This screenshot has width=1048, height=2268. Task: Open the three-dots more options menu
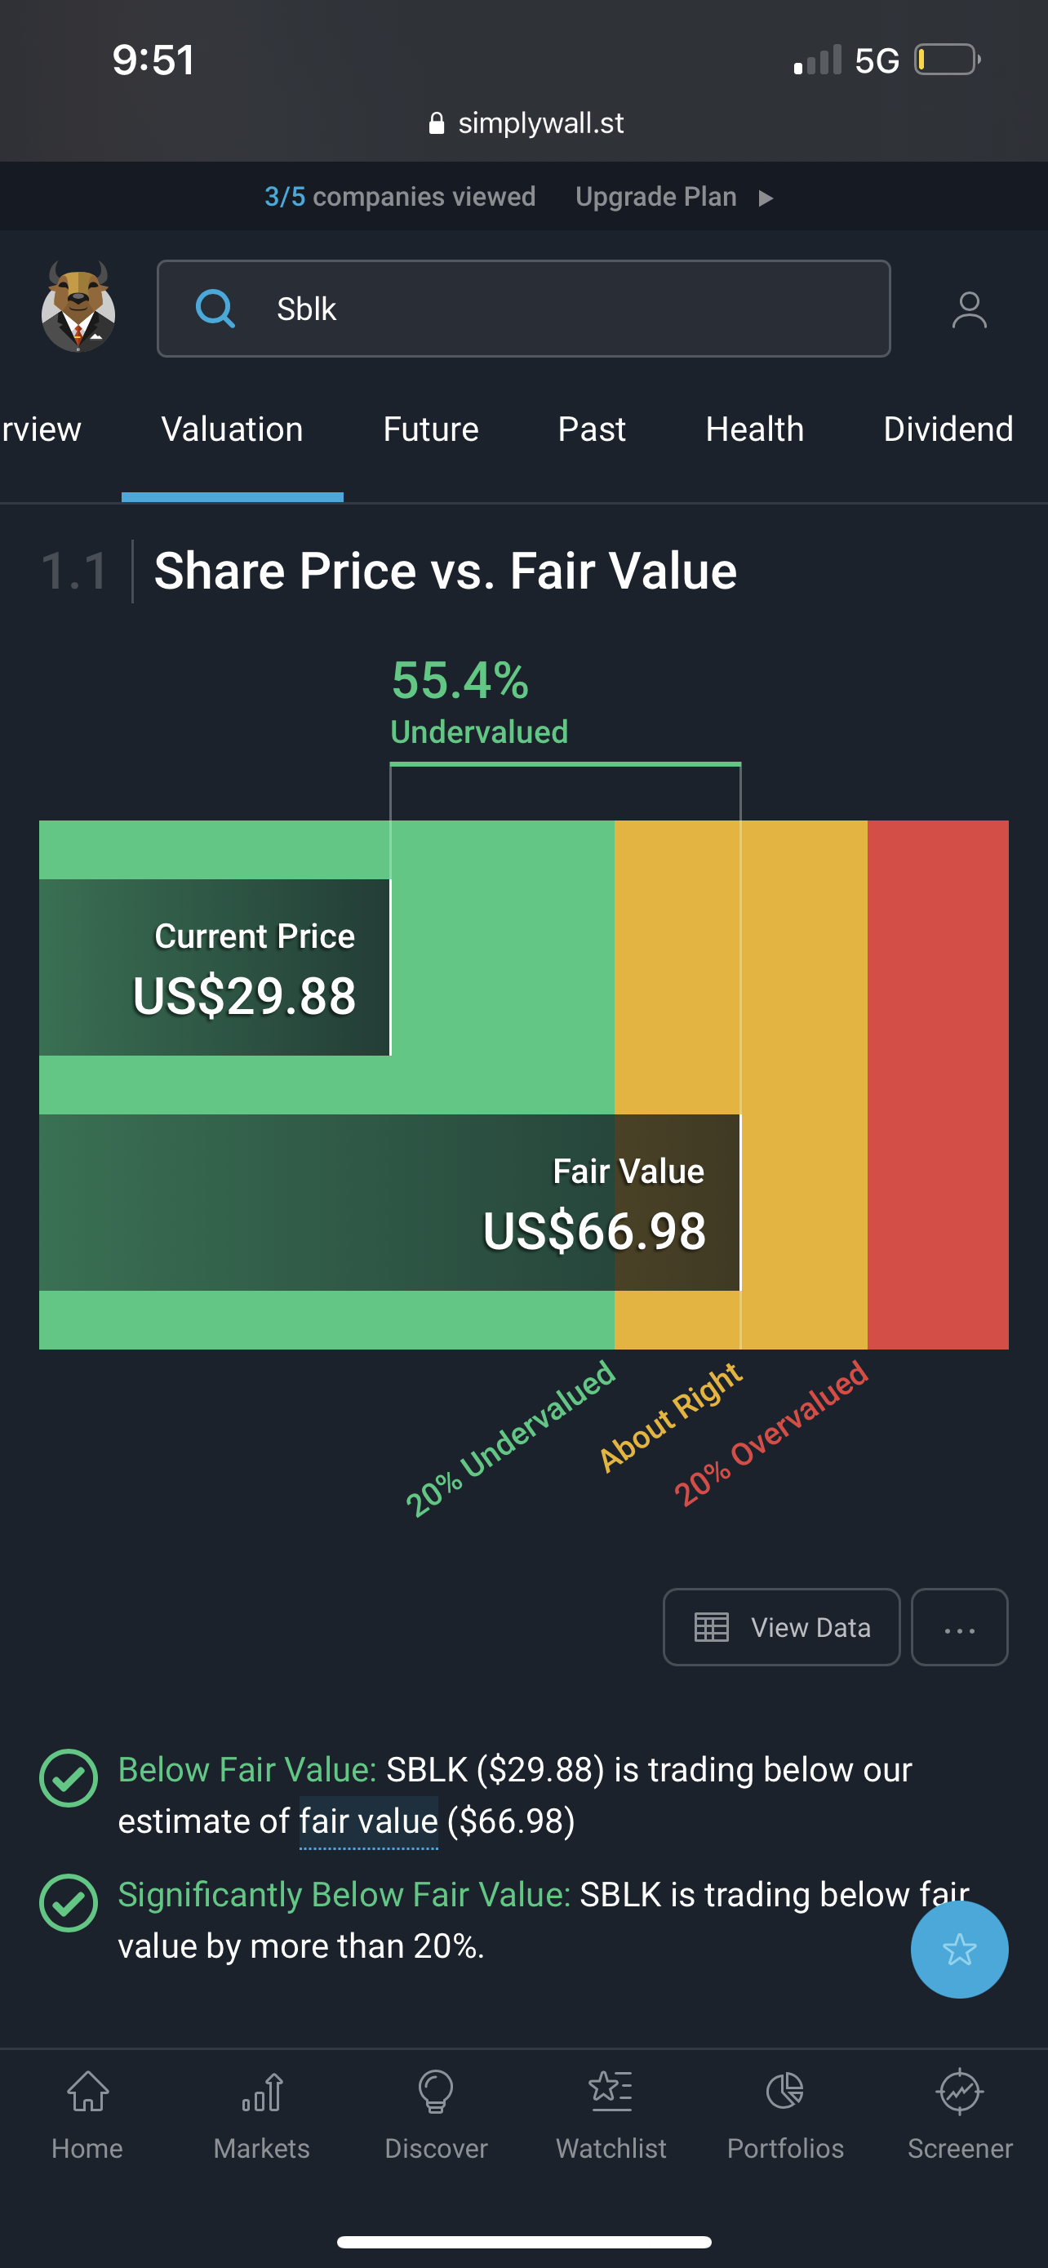pyautogui.click(x=959, y=1627)
